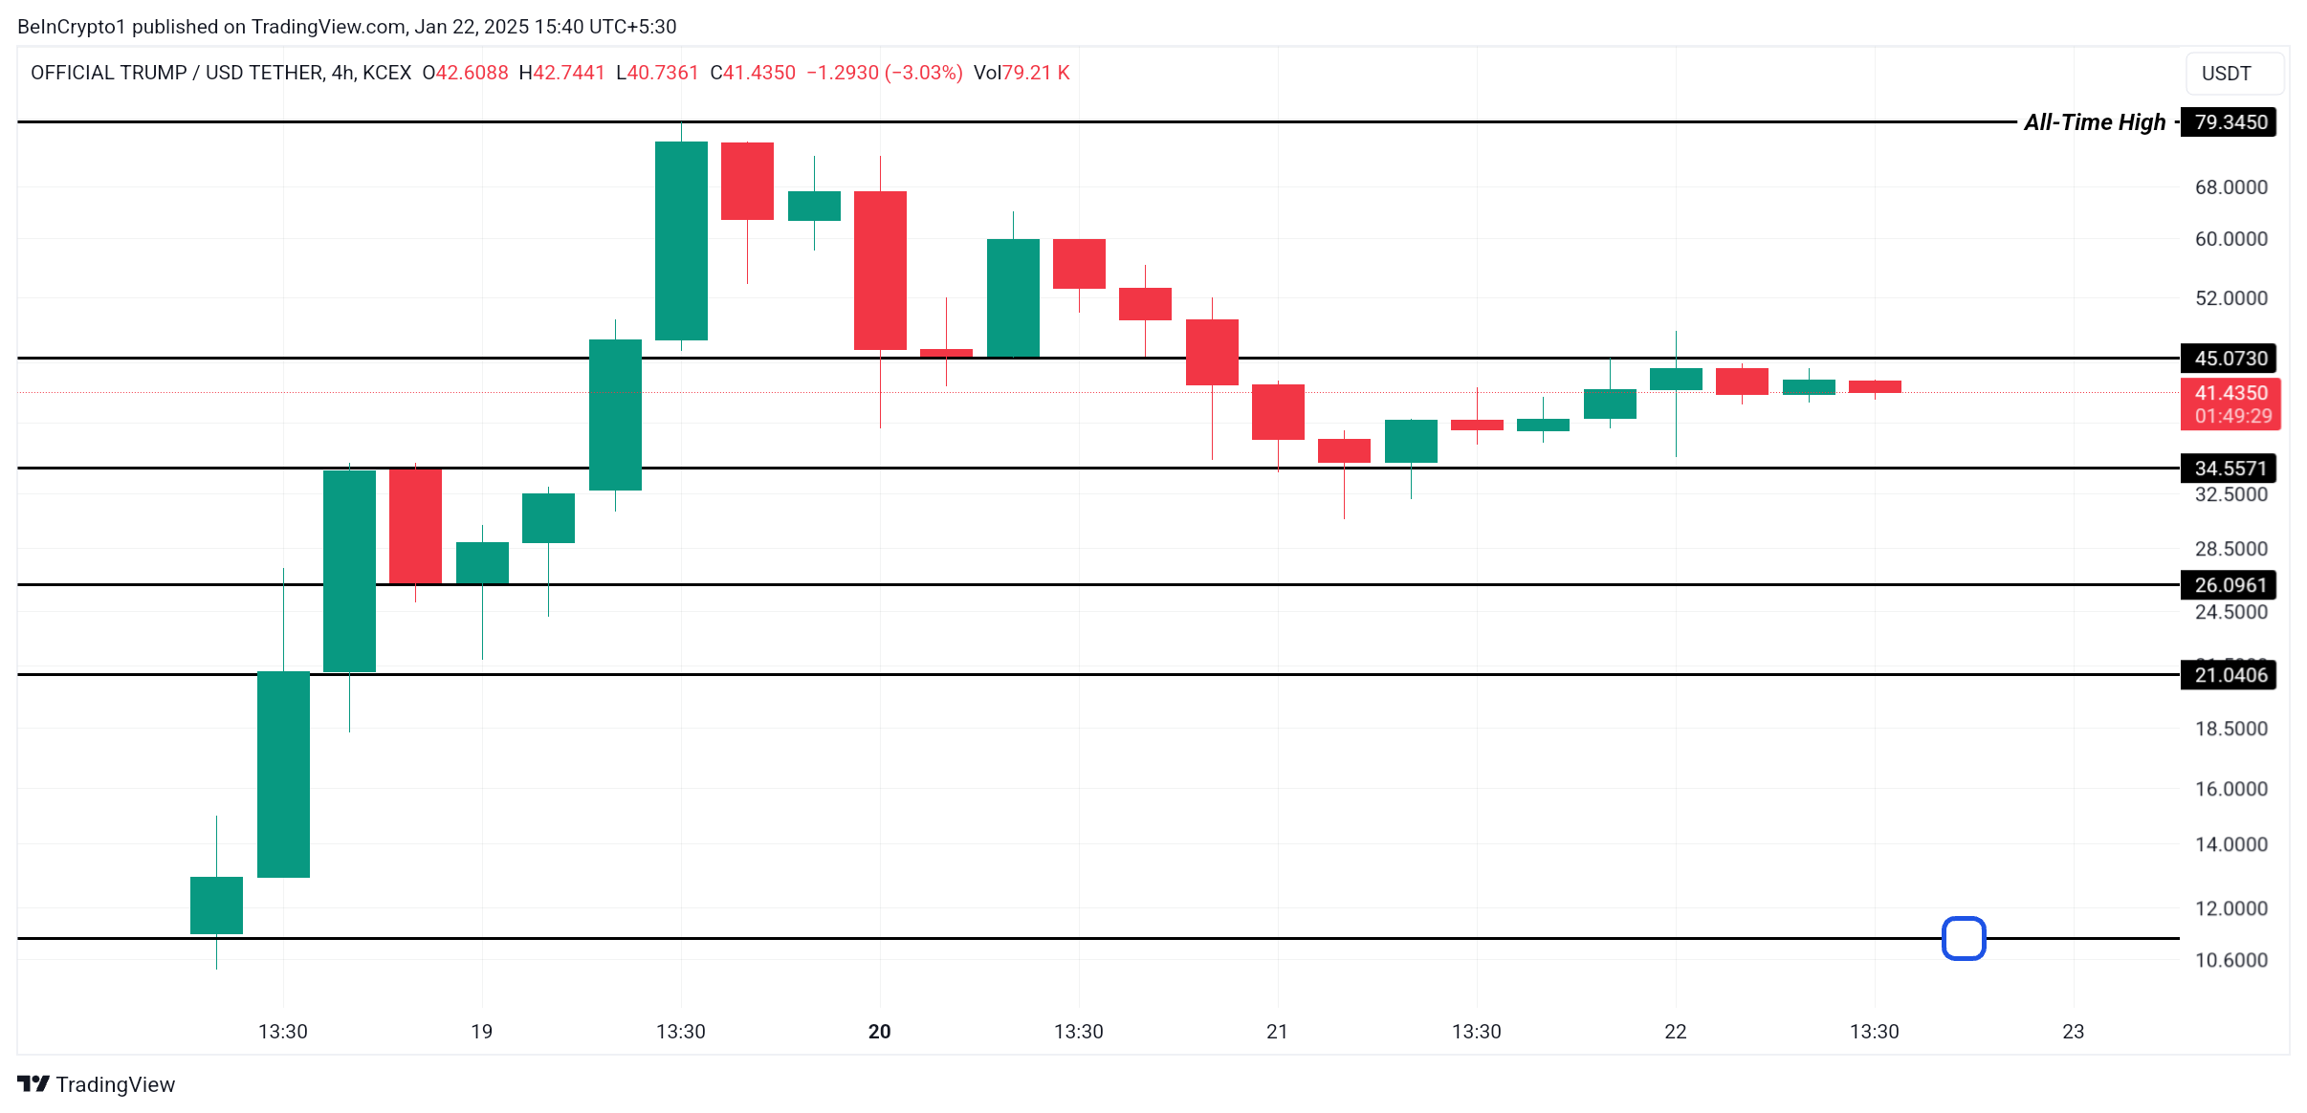
Task: Select the tallest green candle near the all-time high
Action: pyautogui.click(x=681, y=241)
